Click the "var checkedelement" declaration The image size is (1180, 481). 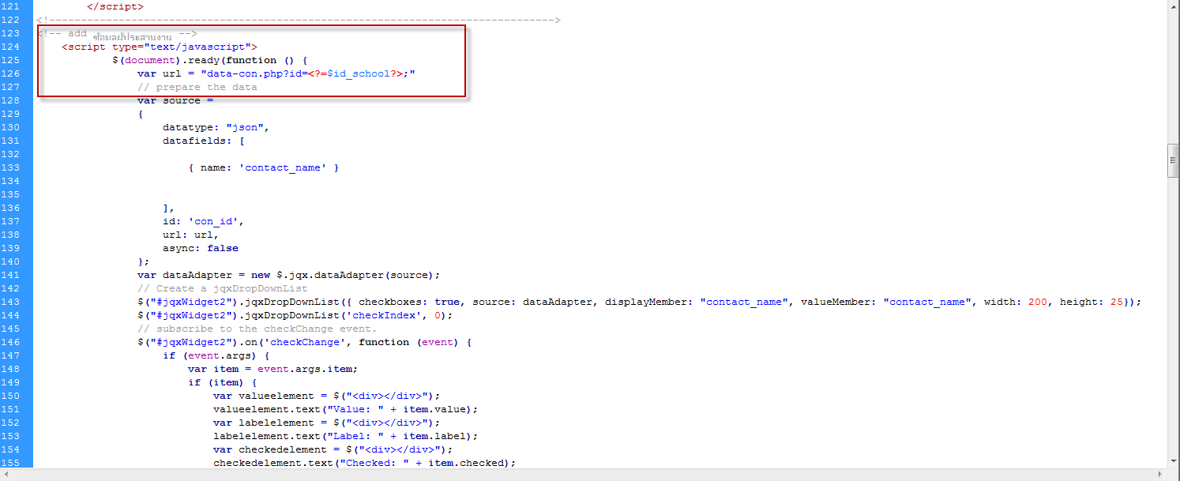click(333, 449)
